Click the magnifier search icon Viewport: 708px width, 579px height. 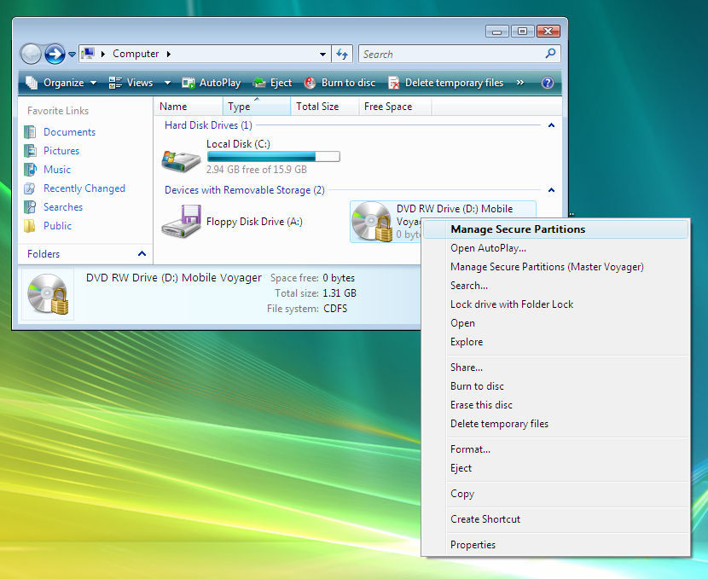point(550,54)
